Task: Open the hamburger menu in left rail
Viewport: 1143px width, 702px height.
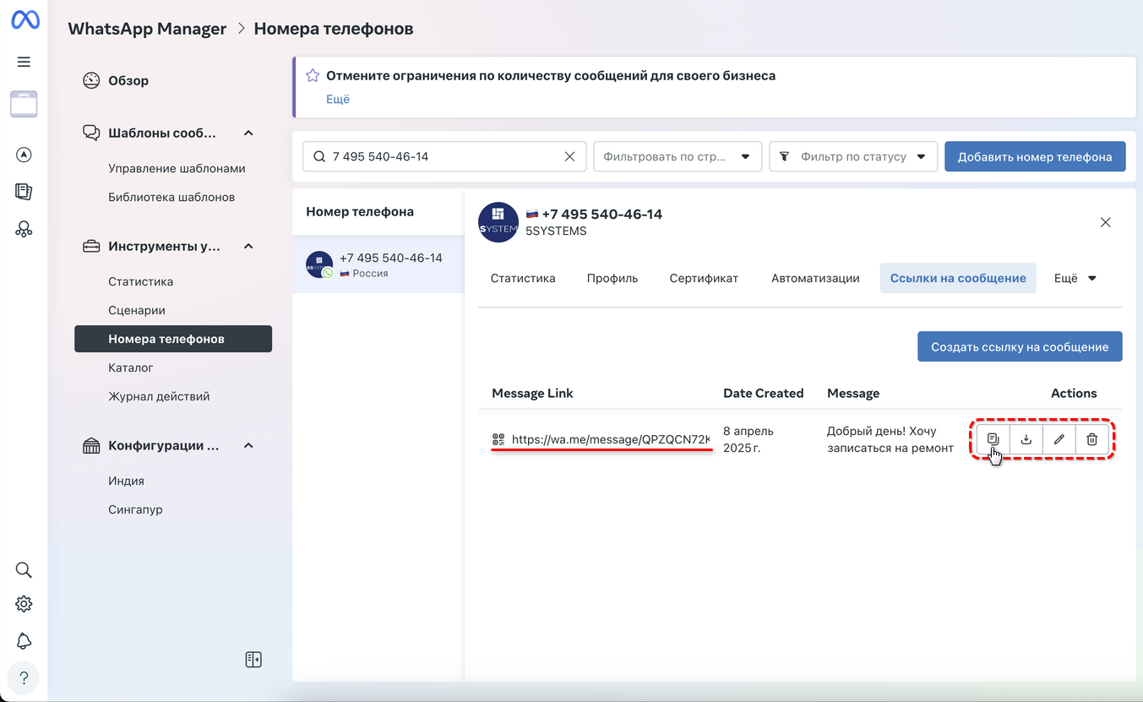Action: [x=24, y=62]
